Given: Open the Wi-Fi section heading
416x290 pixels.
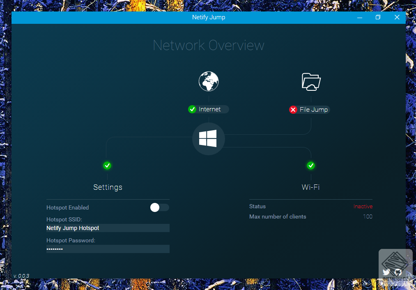Looking at the screenshot, I should pyautogui.click(x=311, y=187).
